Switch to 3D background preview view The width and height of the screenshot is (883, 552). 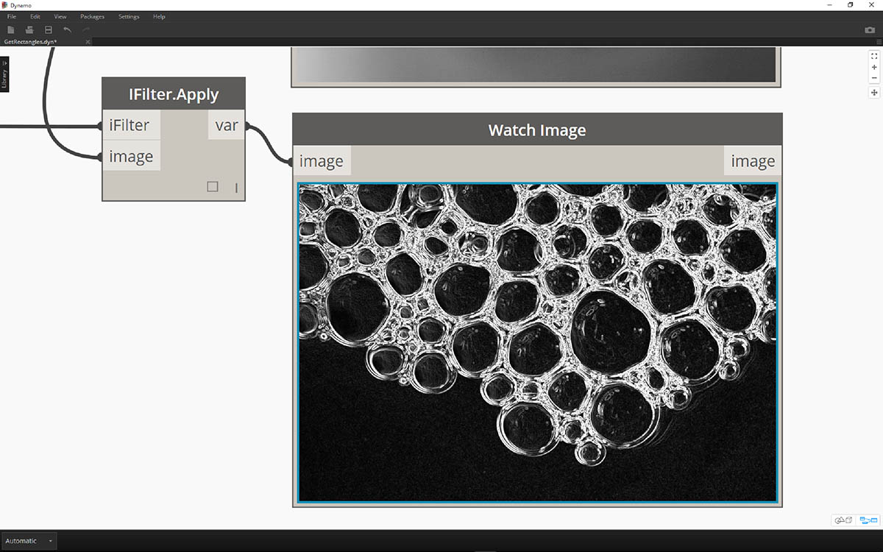(843, 520)
